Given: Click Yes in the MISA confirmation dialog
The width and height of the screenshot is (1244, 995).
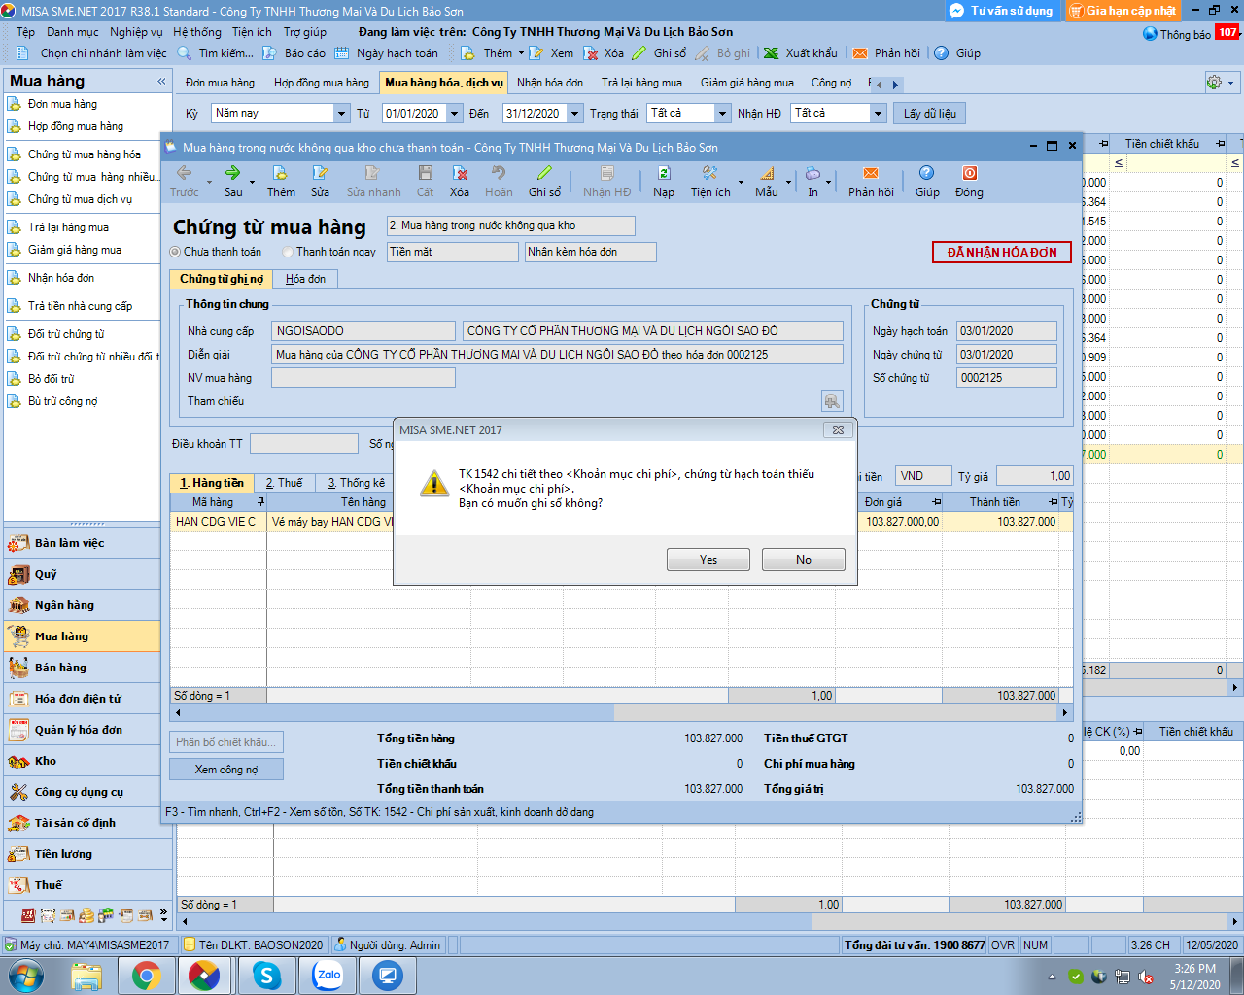Looking at the screenshot, I should pos(708,560).
